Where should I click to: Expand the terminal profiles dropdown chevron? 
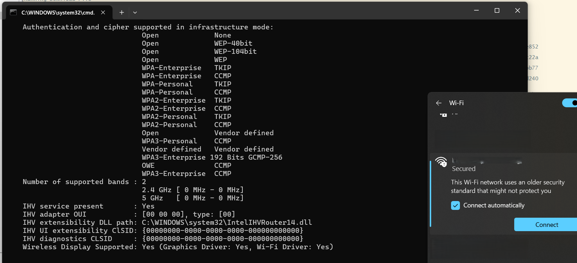(135, 12)
